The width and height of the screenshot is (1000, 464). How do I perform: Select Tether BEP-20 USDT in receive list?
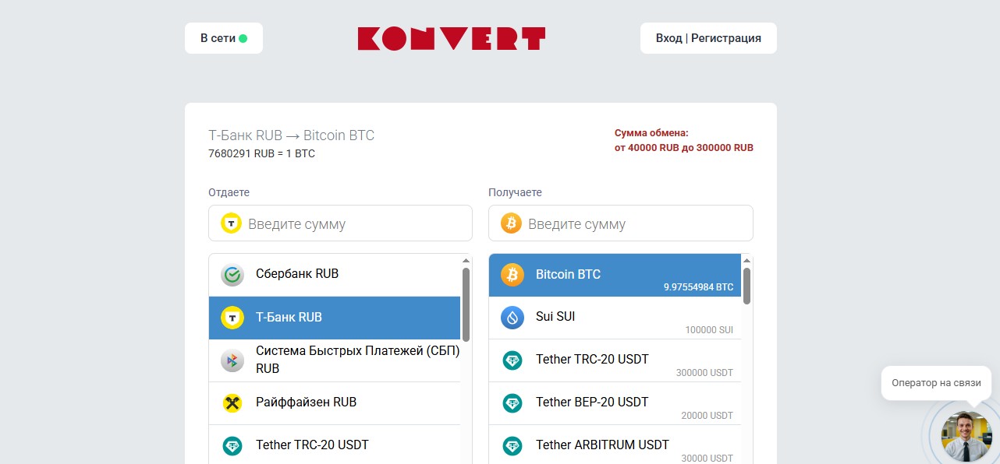click(615, 403)
